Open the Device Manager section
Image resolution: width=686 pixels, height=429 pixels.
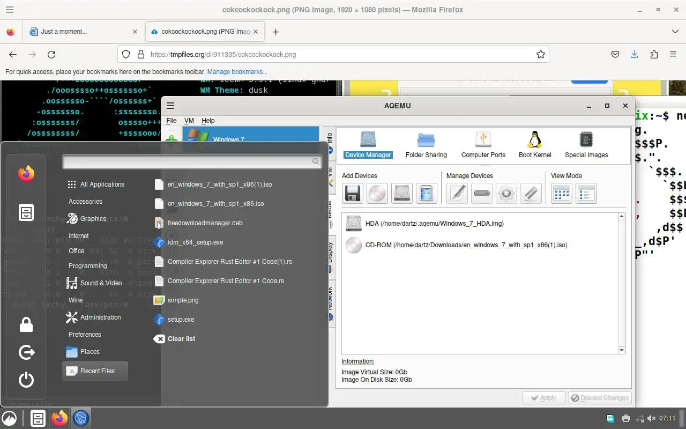[368, 145]
